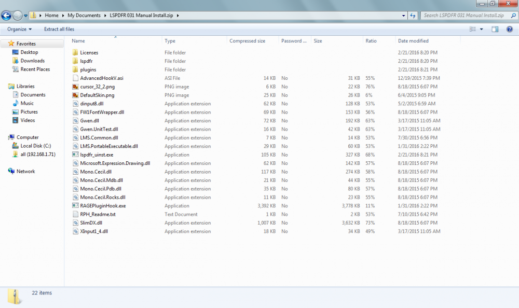Select the plugins folder icon
Screen dimensions: 519x308
click(75, 70)
